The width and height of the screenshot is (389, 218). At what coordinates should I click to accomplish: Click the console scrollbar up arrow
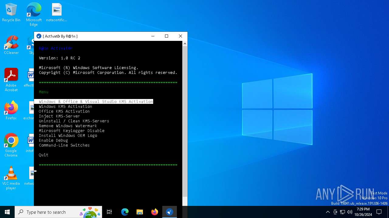185,44
